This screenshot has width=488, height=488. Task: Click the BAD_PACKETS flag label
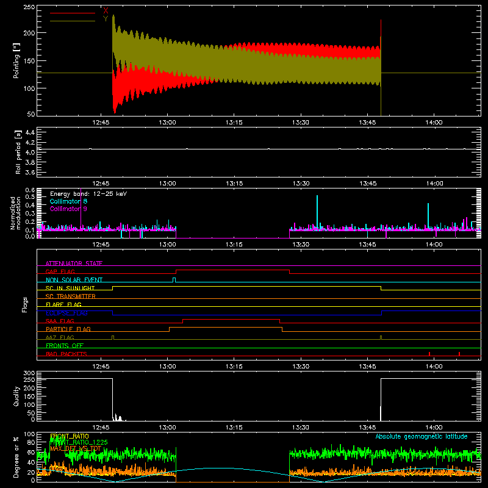pyautogui.click(x=66, y=354)
